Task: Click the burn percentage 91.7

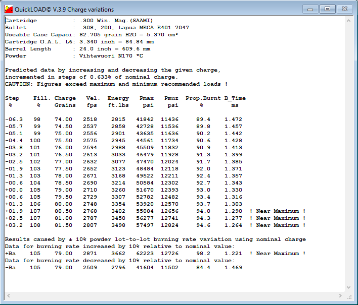Action: click(x=203, y=162)
